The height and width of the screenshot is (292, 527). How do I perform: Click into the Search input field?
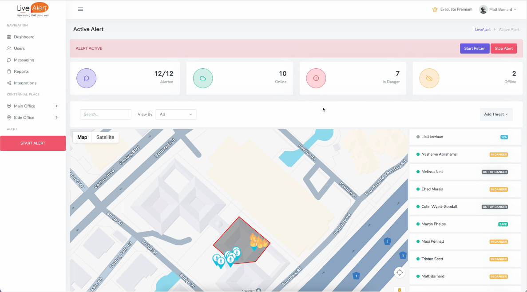pyautogui.click(x=106, y=114)
